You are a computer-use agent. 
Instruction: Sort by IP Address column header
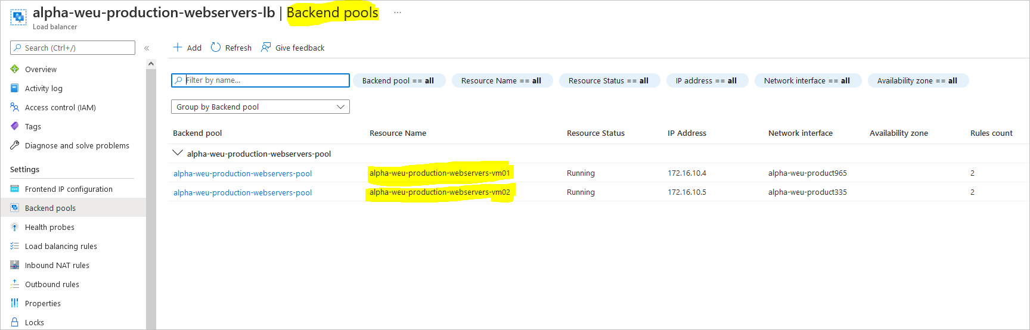coord(687,133)
